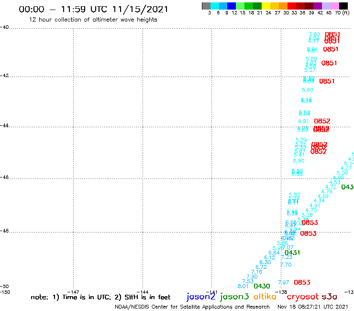The height and width of the screenshot is (311, 354).
Task: Click the '5.29' wave height value
Action: 301,140
